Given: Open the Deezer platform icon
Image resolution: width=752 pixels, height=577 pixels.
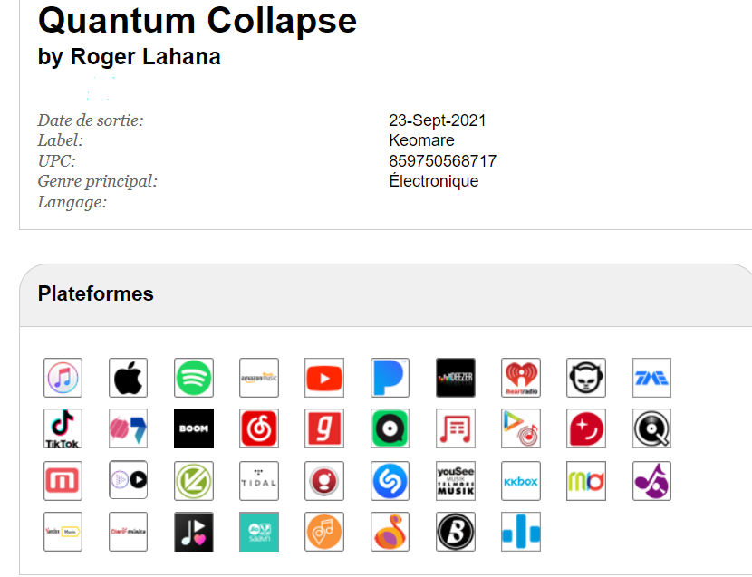Looking at the screenshot, I should (456, 378).
